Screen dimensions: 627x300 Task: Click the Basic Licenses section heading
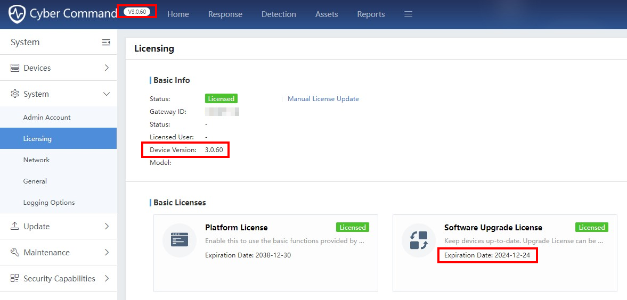tap(180, 203)
